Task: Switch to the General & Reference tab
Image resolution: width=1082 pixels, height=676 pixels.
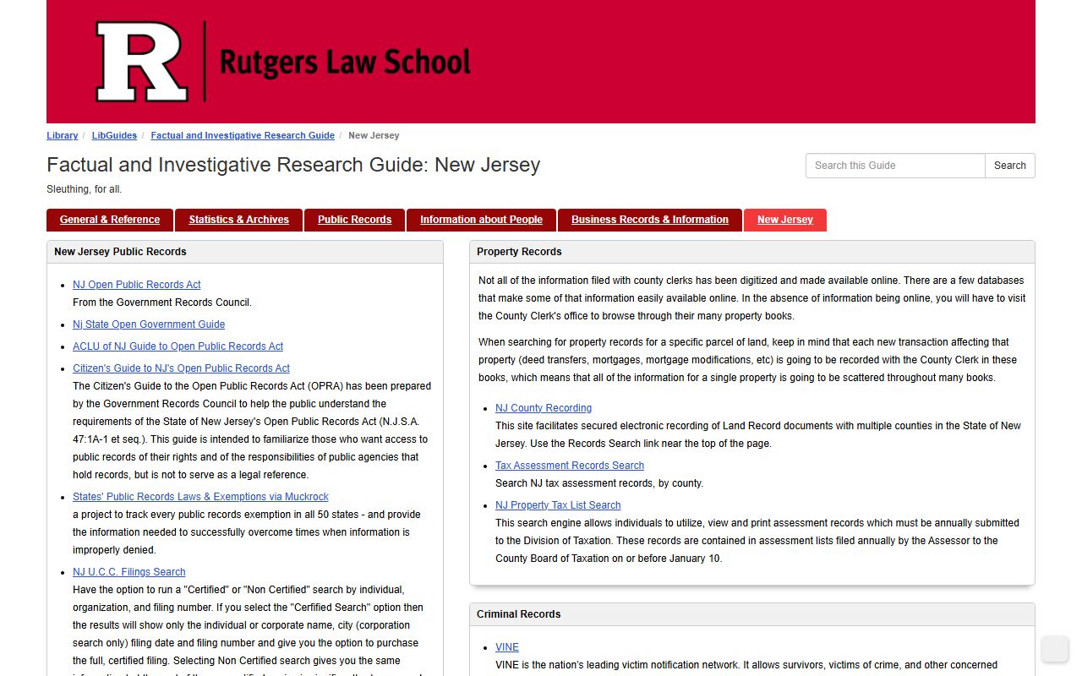Action: click(x=110, y=220)
